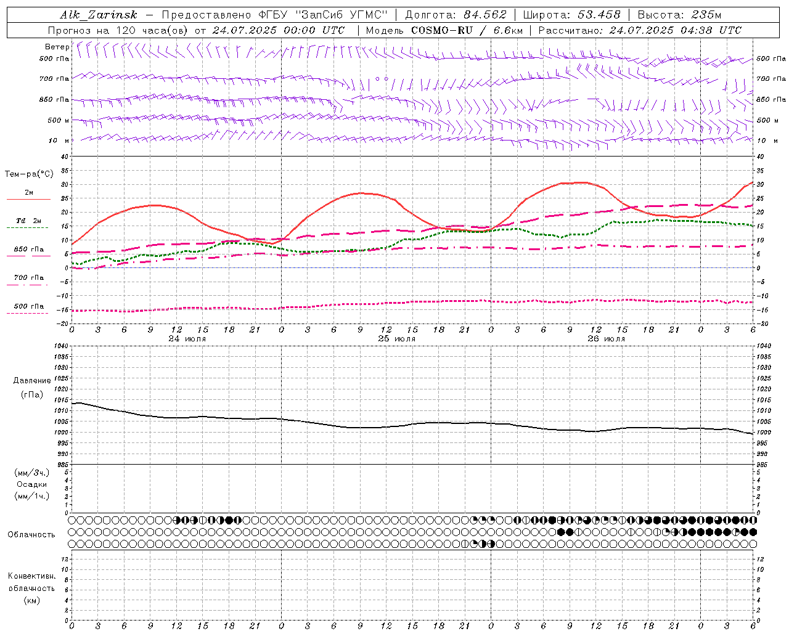Image resolution: width=789 pixels, height=631 pixels.
Task: Select the "Осадки" precipitation label
Action: [32, 484]
